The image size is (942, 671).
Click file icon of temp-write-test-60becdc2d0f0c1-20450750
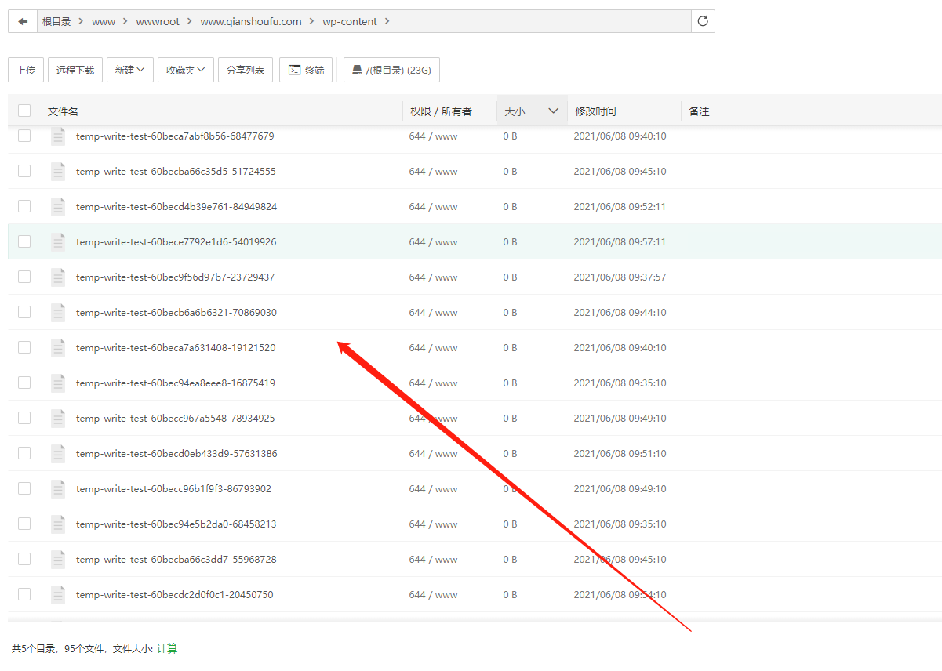(x=58, y=595)
